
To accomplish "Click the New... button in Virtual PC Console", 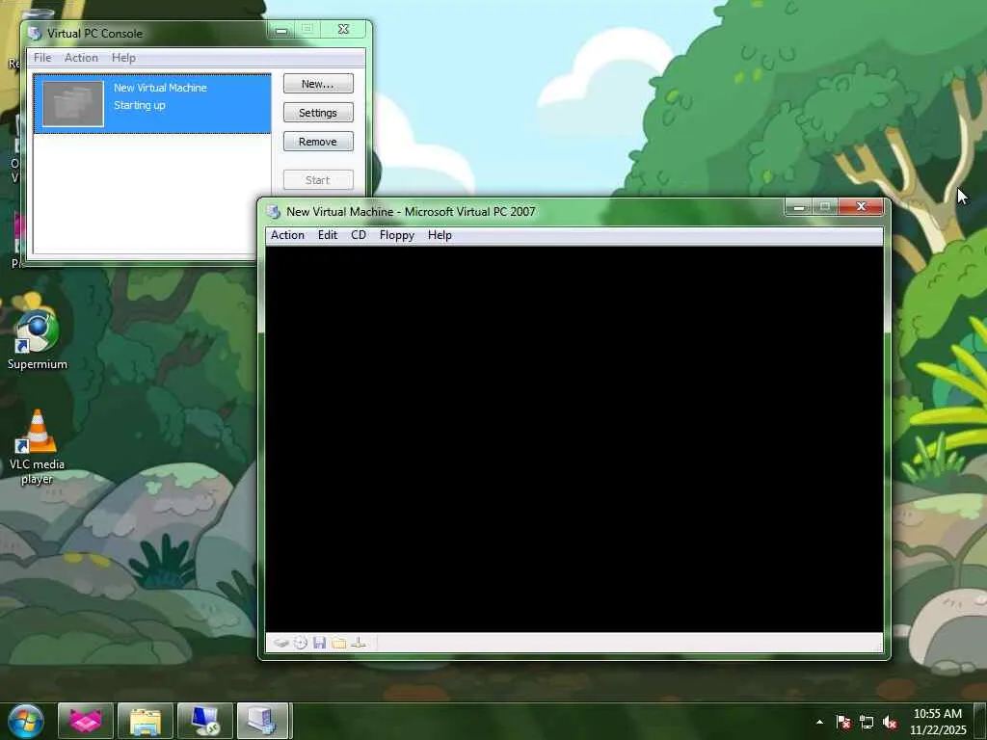I will point(318,84).
